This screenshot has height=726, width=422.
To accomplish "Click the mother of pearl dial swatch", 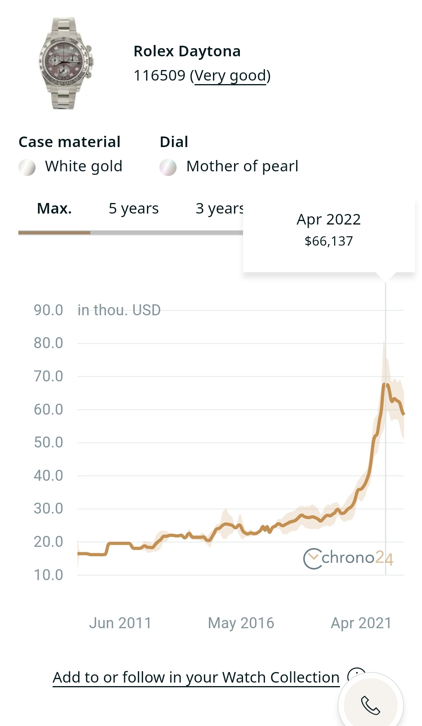I will 168,167.
